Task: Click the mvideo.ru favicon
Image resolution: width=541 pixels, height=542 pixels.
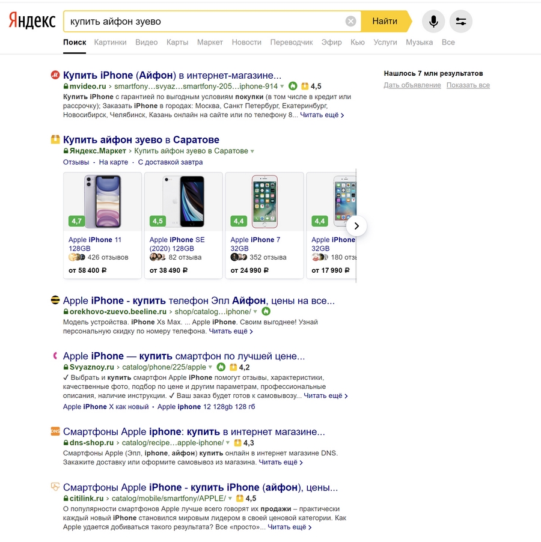Action: (x=55, y=75)
